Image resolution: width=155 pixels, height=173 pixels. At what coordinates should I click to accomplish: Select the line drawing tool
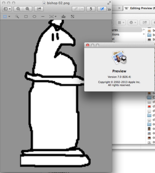[x=43, y=17]
